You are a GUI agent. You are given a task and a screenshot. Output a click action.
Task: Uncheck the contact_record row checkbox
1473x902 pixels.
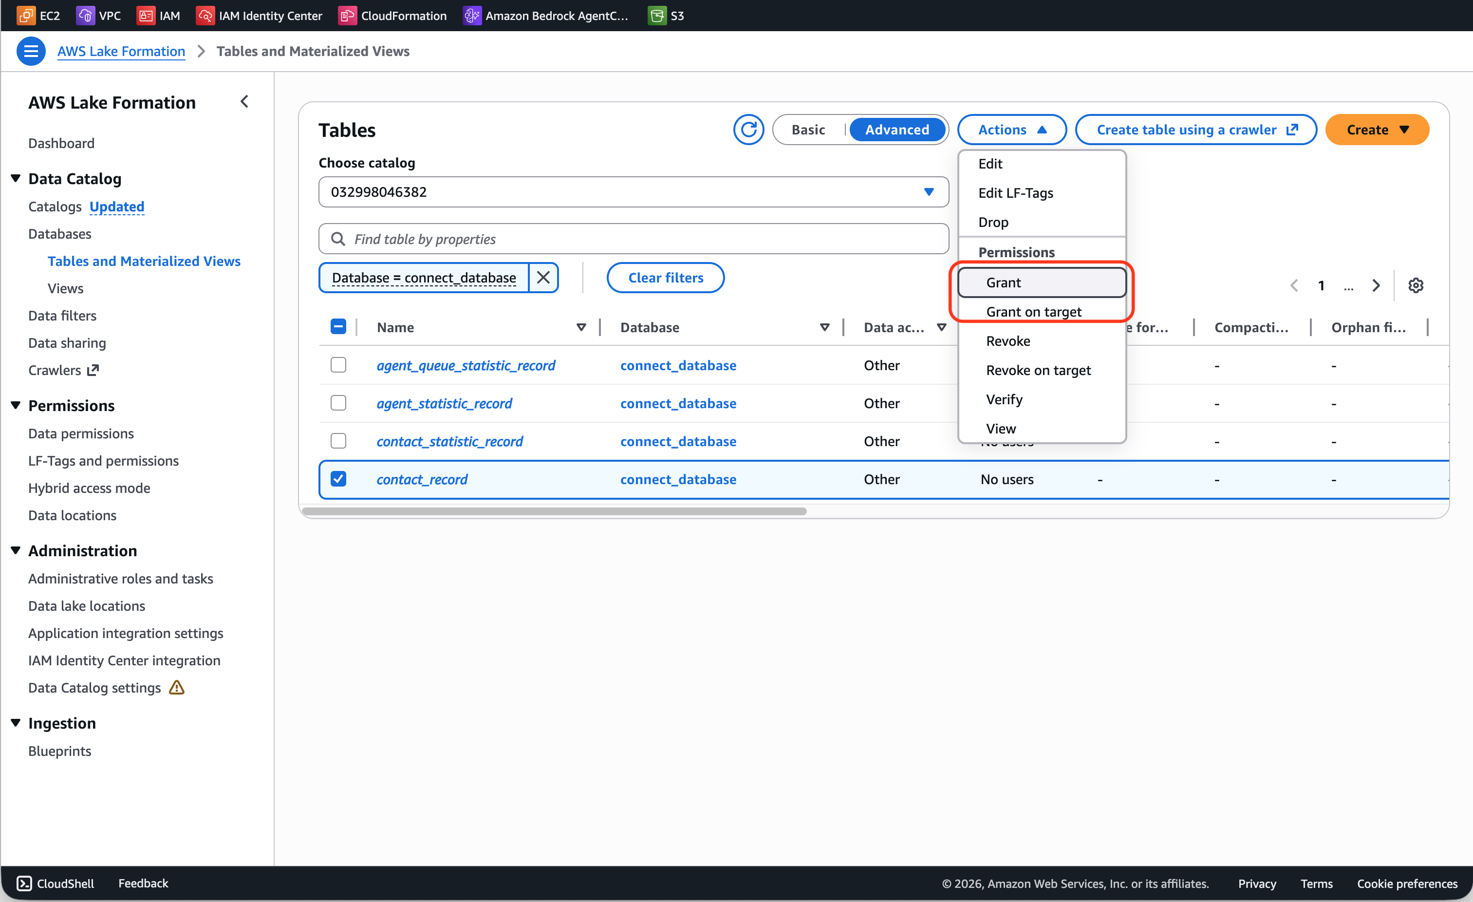tap(338, 479)
